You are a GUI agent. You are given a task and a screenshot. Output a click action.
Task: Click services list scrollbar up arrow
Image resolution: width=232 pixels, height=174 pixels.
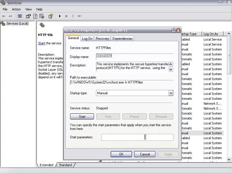(229, 34)
